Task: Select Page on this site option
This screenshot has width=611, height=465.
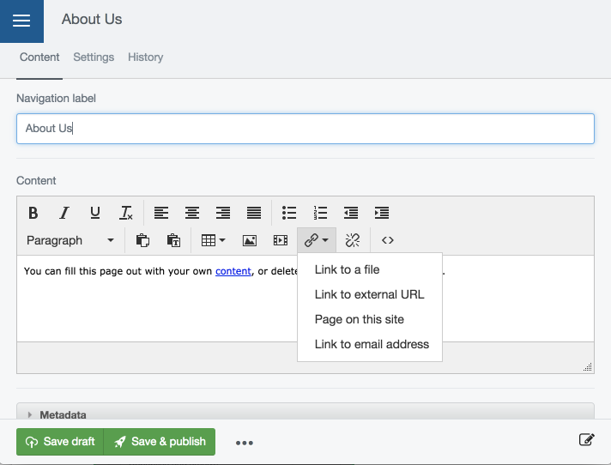Action: (359, 319)
